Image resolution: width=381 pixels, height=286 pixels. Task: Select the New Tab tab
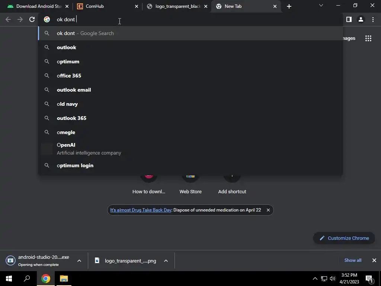(246, 6)
